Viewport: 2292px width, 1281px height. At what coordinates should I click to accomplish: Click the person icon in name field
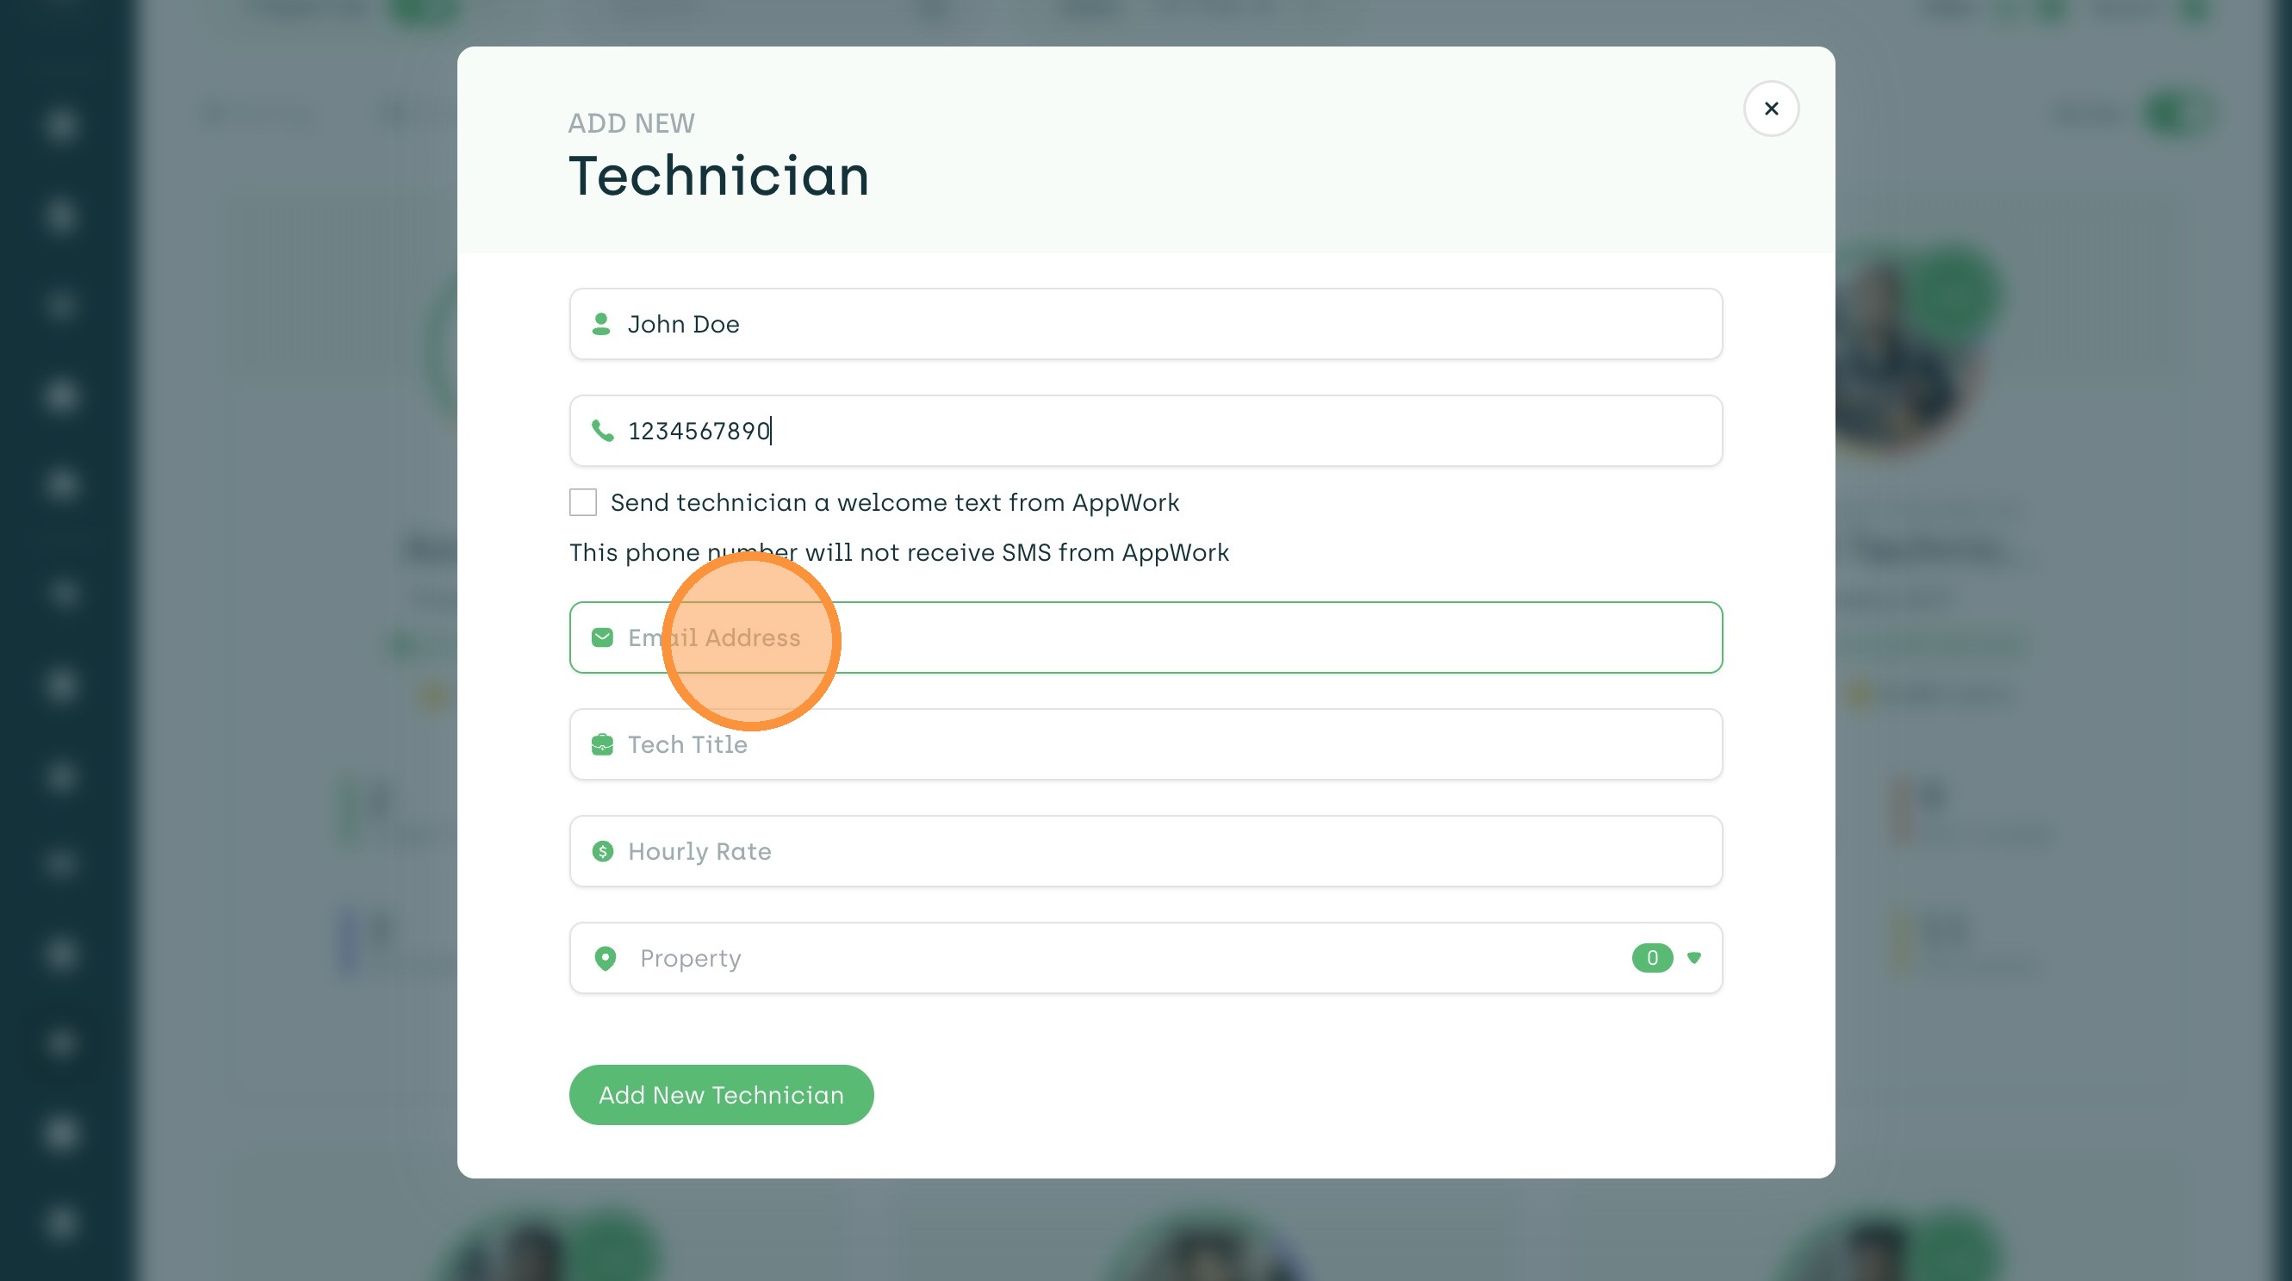(x=601, y=324)
